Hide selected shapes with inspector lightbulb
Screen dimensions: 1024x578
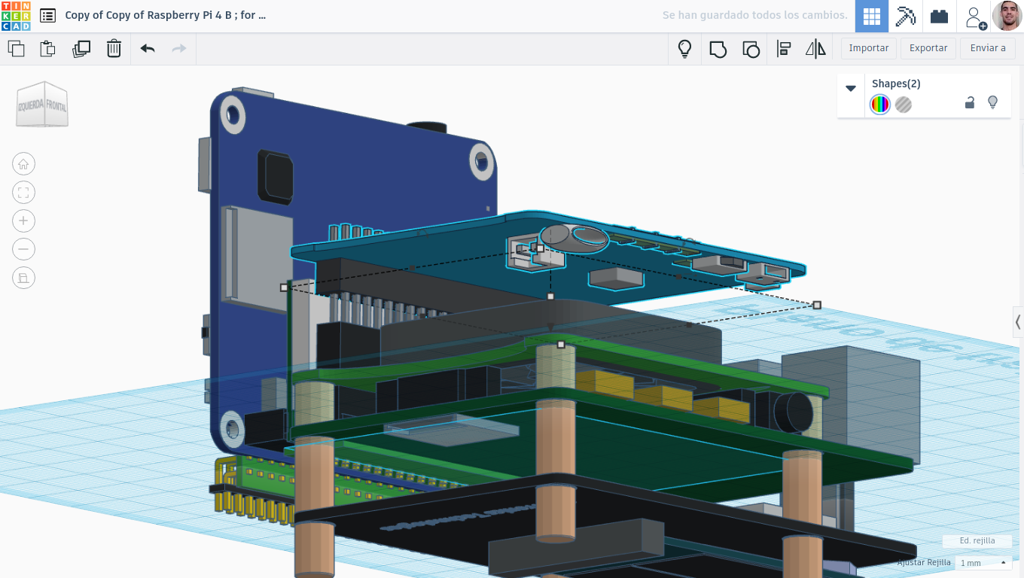992,103
